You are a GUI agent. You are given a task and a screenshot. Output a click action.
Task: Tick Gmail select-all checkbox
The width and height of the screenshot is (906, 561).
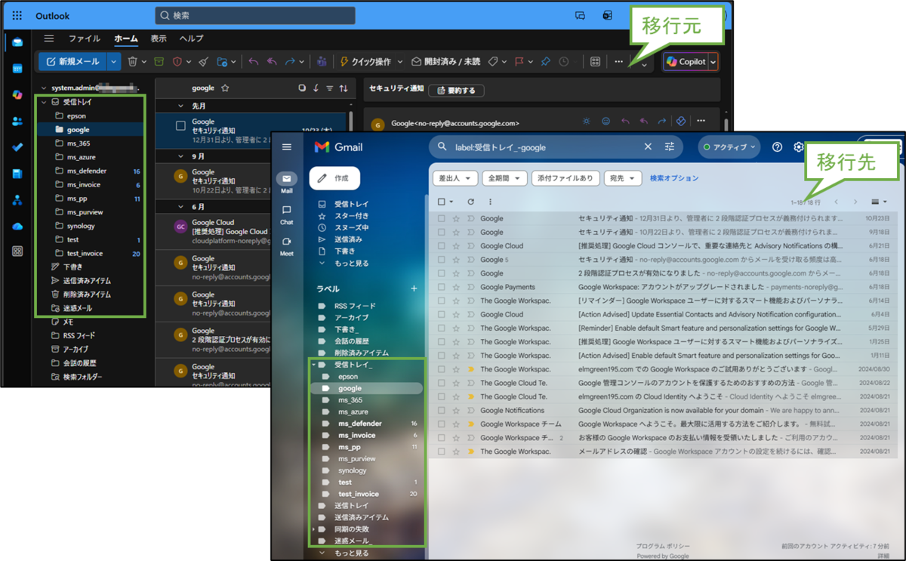coord(442,202)
